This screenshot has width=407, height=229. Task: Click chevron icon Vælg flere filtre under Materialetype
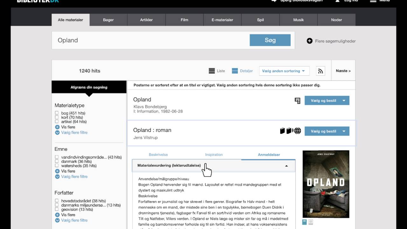point(57,132)
